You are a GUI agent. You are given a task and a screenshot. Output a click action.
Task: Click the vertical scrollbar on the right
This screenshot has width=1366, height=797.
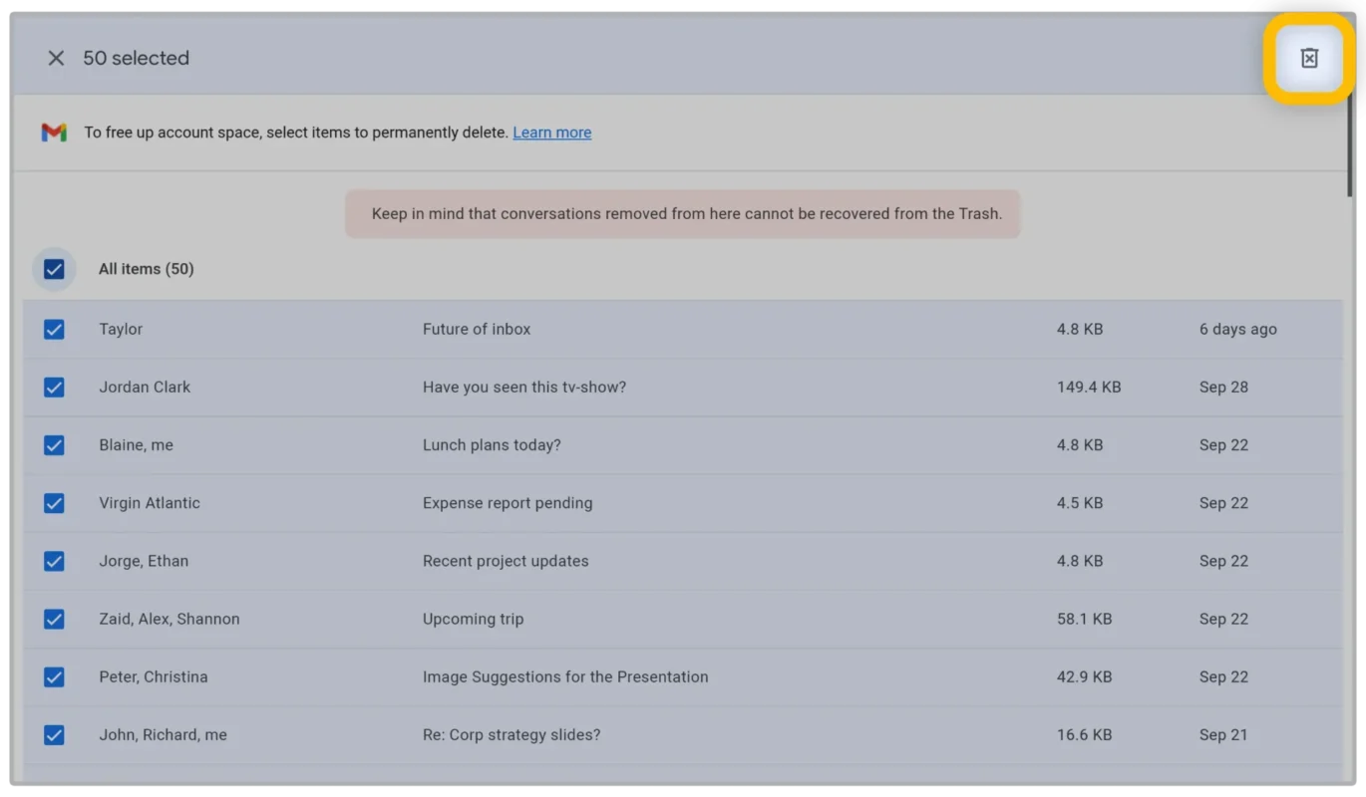tap(1350, 149)
